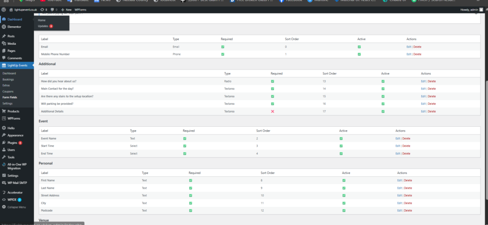Open the New dropdown in admin bar
Viewport: 488px width, 225px height.
[x=66, y=10]
